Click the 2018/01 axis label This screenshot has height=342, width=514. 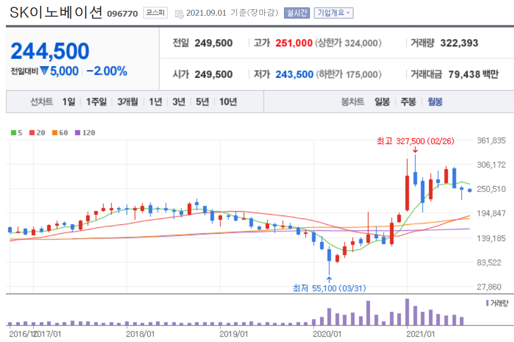point(140,334)
